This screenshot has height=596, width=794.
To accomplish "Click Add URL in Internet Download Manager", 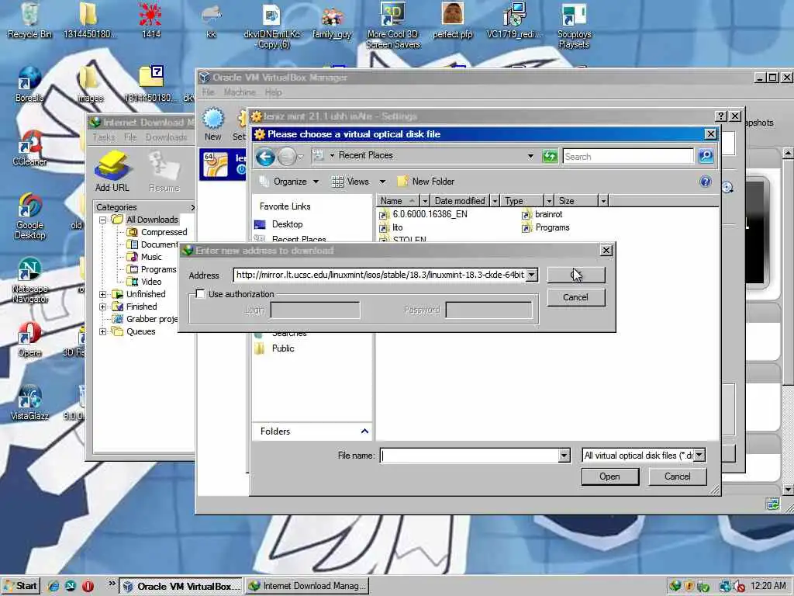I will (x=112, y=172).
